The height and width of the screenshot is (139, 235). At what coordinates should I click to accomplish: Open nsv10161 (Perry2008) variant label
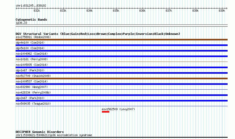click(32, 59)
